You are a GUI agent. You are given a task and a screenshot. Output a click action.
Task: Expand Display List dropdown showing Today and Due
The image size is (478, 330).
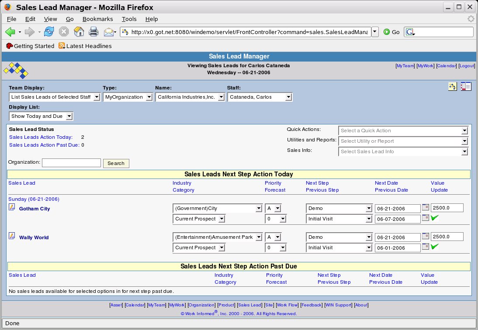[x=41, y=116]
